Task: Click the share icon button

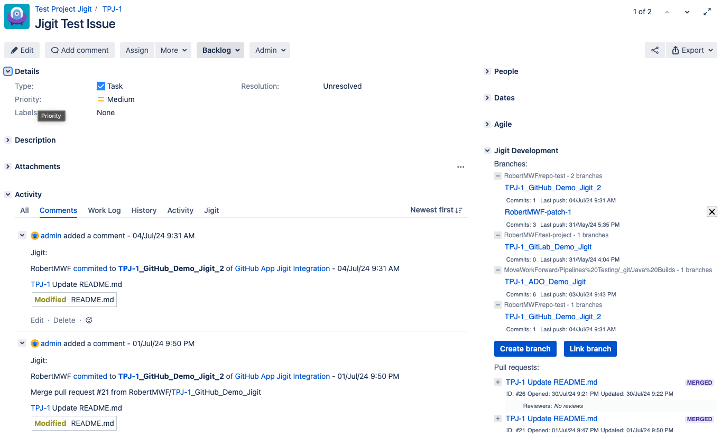Action: click(654, 50)
